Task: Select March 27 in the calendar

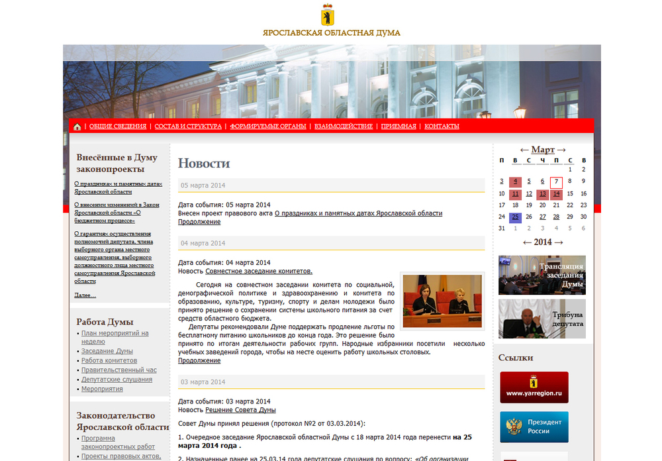Action: coord(543,217)
